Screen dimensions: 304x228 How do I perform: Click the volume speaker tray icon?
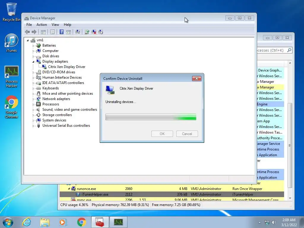coord(274,222)
